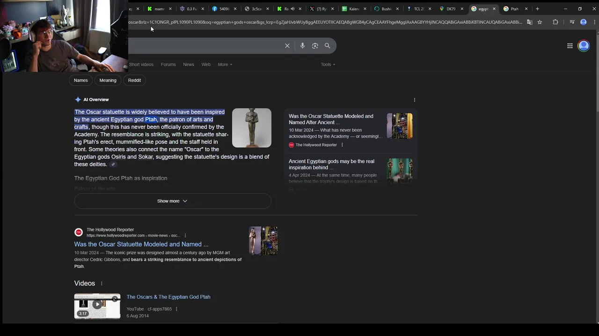Viewport: 599px width, 336px height.
Task: Open the Tools dropdown
Action: [328, 64]
